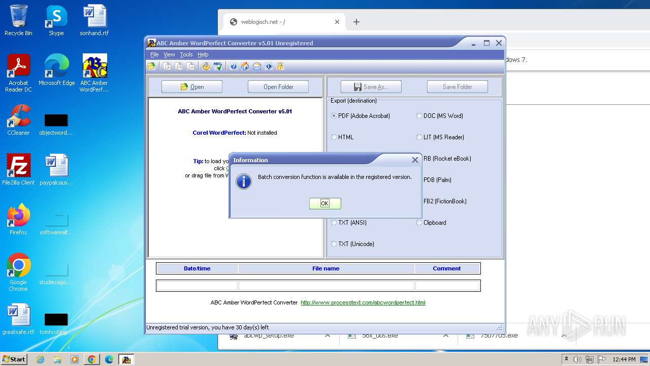650x366 pixels.
Task: Click the File name column header
Action: [x=326, y=268]
